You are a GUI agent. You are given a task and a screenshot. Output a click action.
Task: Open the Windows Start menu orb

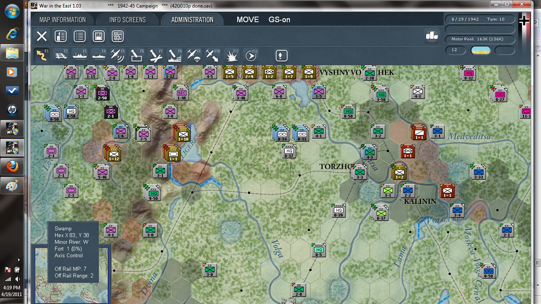tap(12, 11)
